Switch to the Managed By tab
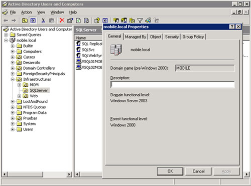 tap(136, 37)
